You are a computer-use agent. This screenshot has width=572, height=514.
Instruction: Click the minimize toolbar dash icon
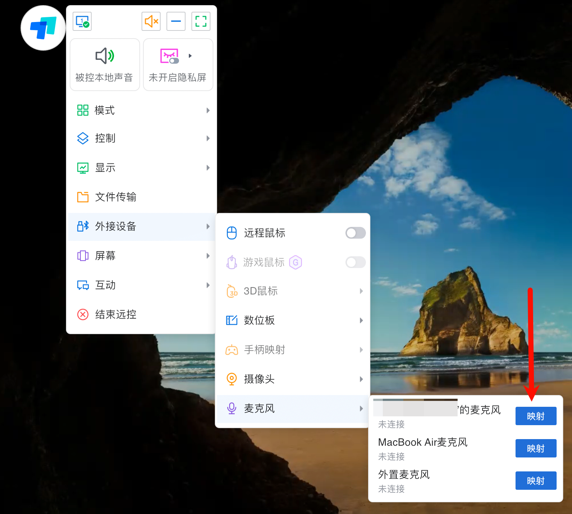click(176, 21)
